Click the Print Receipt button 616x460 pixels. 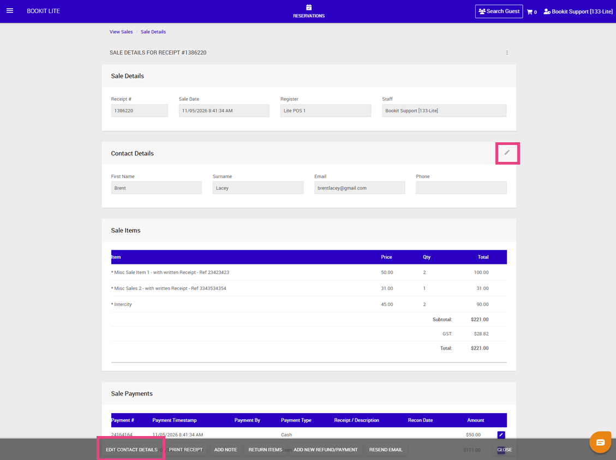[x=186, y=450]
